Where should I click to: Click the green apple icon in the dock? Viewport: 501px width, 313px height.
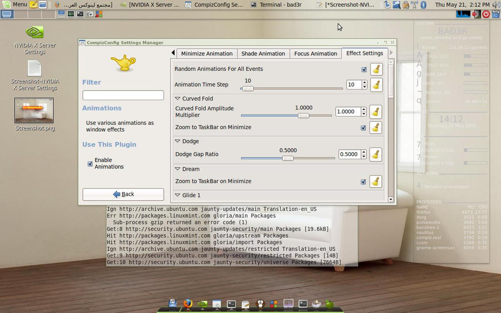coord(329,304)
